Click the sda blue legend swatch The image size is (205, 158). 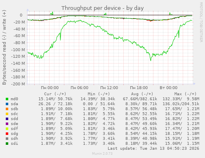(x=7, y=104)
